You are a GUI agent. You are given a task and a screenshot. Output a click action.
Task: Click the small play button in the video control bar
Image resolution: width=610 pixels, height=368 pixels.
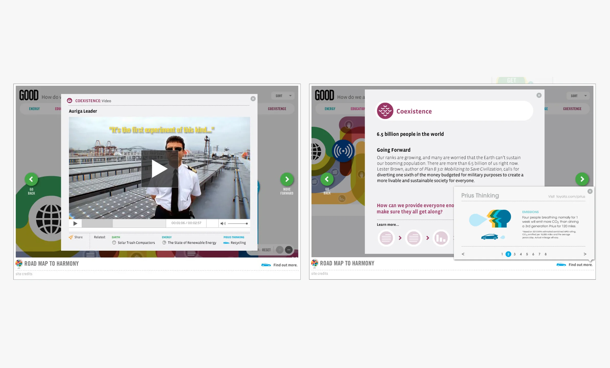75,223
